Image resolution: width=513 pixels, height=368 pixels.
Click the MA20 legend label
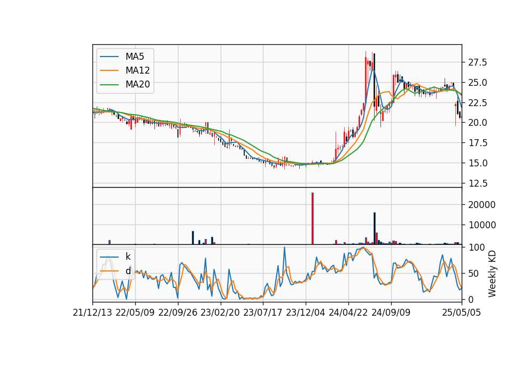137,84
